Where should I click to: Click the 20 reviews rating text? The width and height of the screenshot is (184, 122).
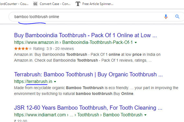pos(64,49)
